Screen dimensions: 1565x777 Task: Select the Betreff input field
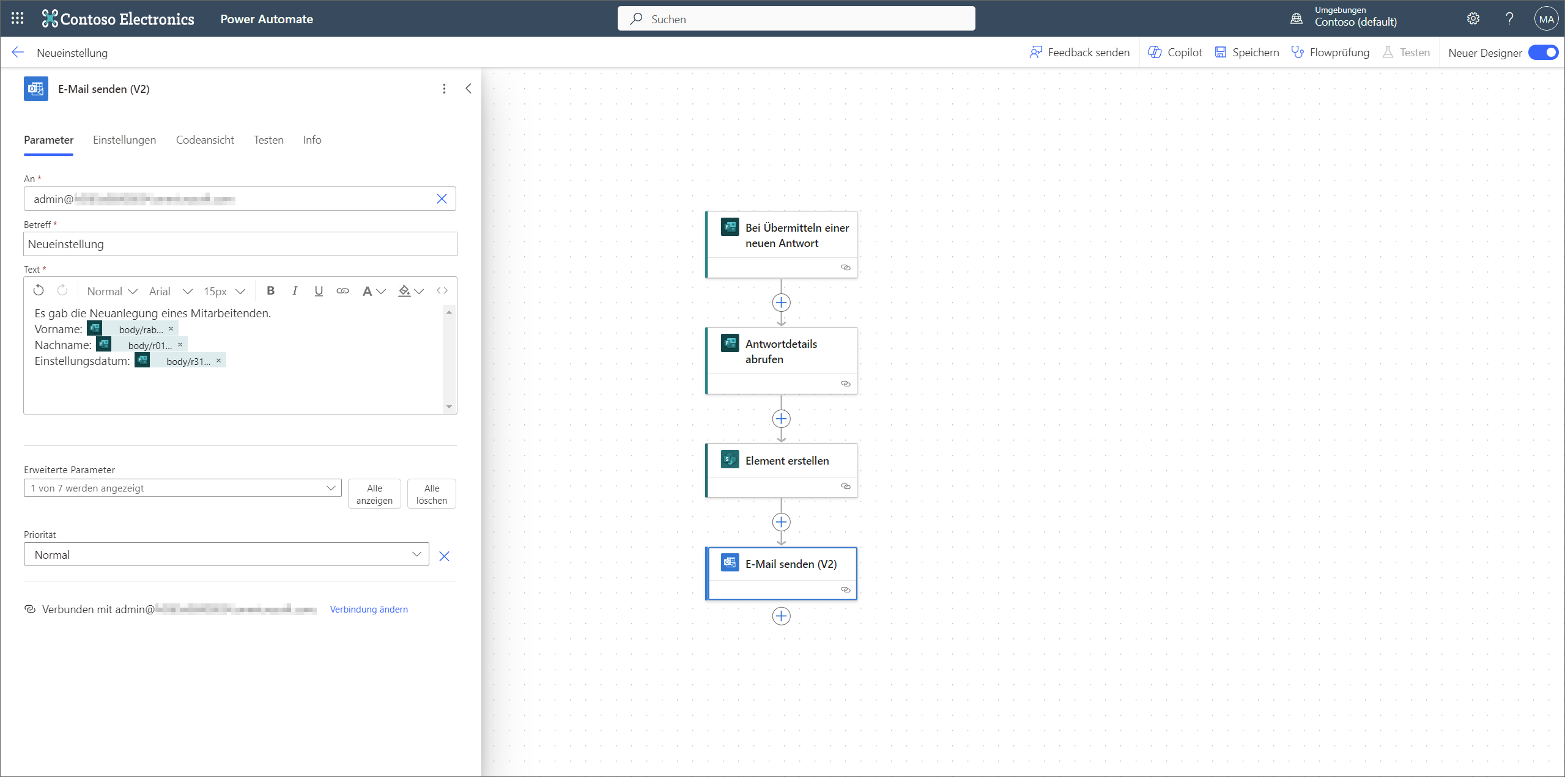[x=240, y=245]
